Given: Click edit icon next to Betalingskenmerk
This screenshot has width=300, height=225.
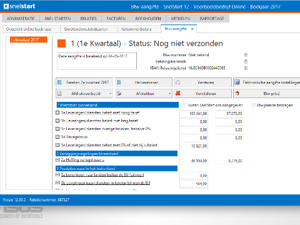Looking at the screenshot, I should click(x=246, y=61).
